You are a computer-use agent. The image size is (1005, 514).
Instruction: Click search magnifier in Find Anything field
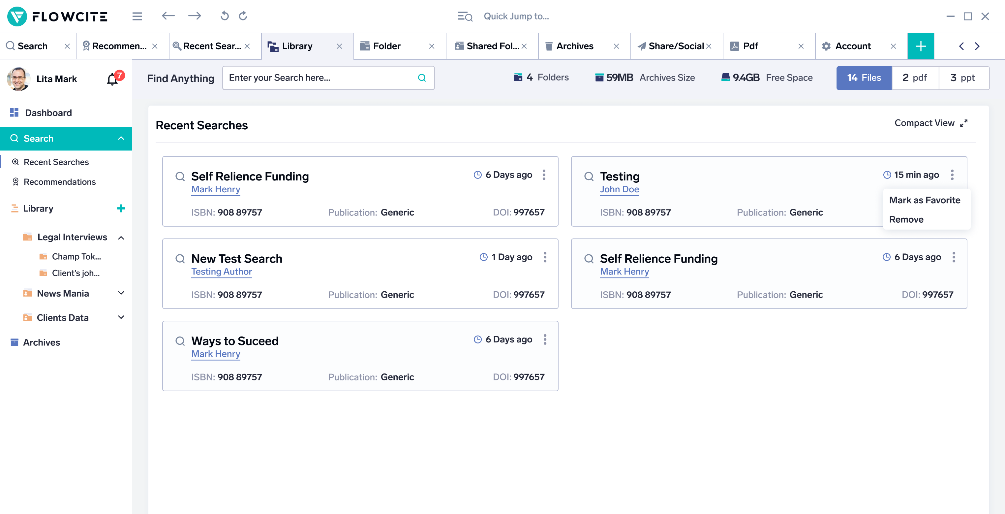point(422,78)
